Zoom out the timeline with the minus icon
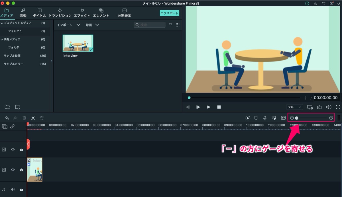Viewport: 342px width, 197px height. coord(292,118)
